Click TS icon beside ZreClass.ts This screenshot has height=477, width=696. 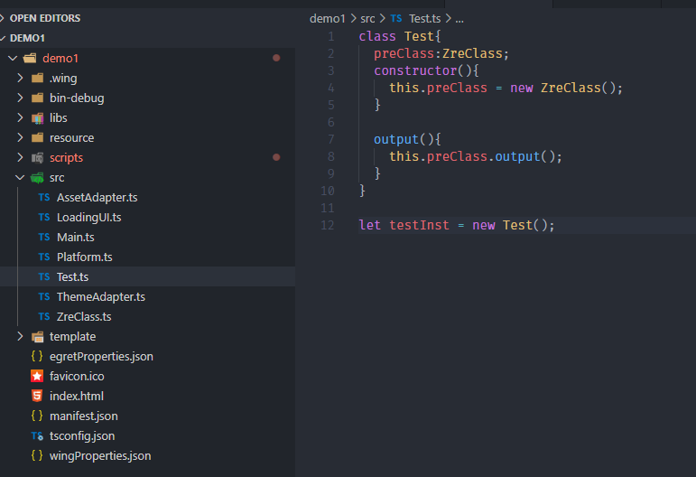[44, 316]
